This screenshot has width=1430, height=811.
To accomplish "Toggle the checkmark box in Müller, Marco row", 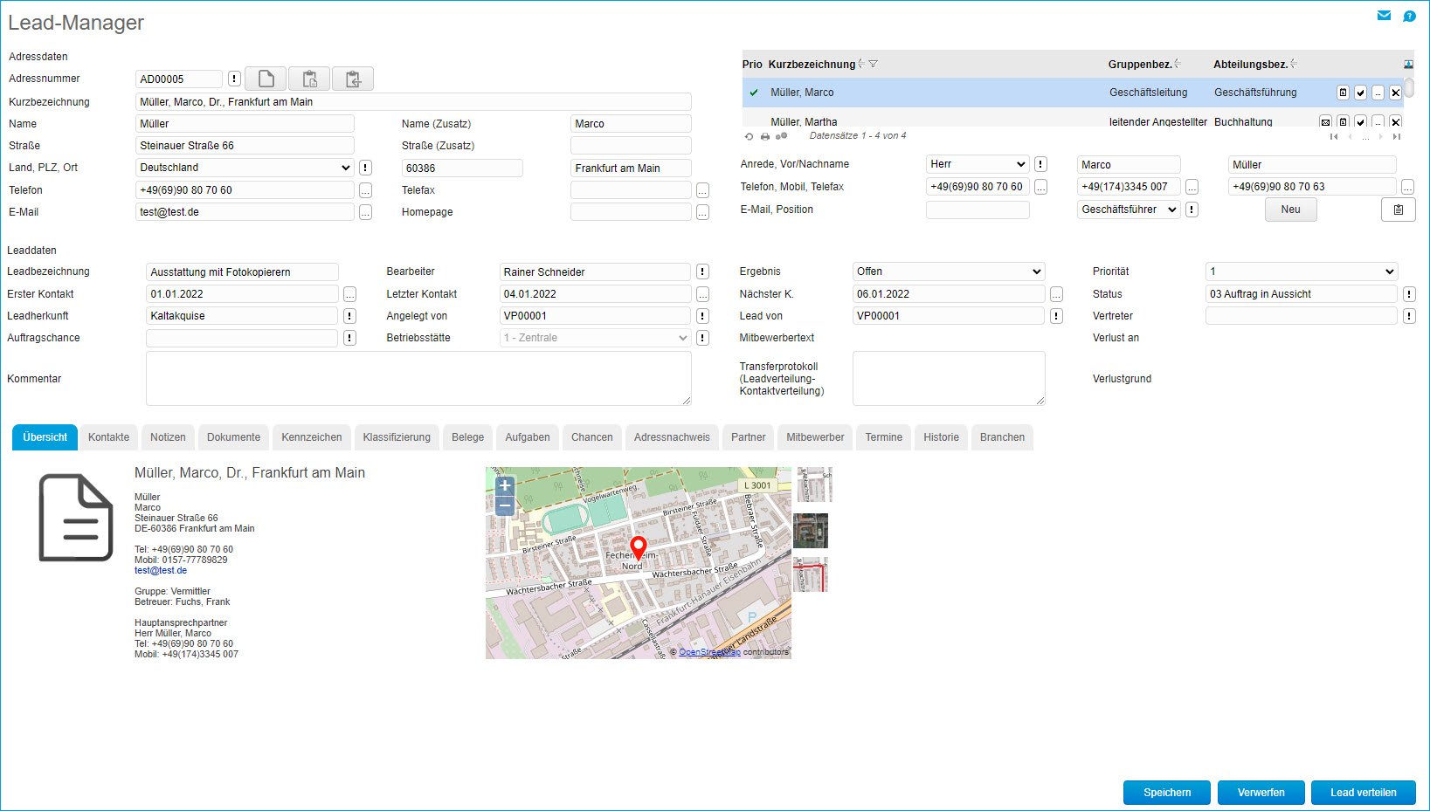I will point(1360,93).
